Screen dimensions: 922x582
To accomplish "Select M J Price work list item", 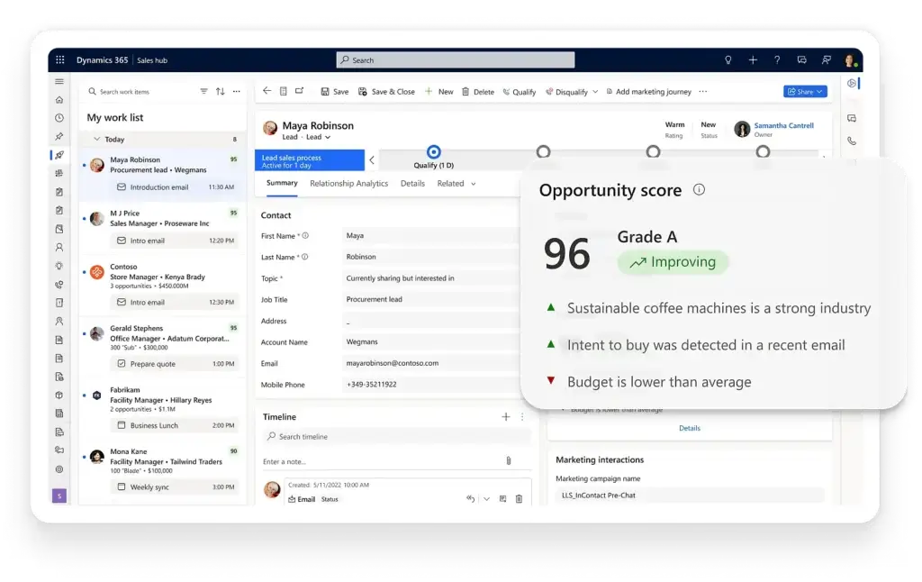I will coord(163,228).
